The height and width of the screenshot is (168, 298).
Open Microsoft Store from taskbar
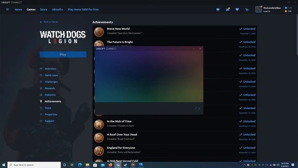pos(95,165)
